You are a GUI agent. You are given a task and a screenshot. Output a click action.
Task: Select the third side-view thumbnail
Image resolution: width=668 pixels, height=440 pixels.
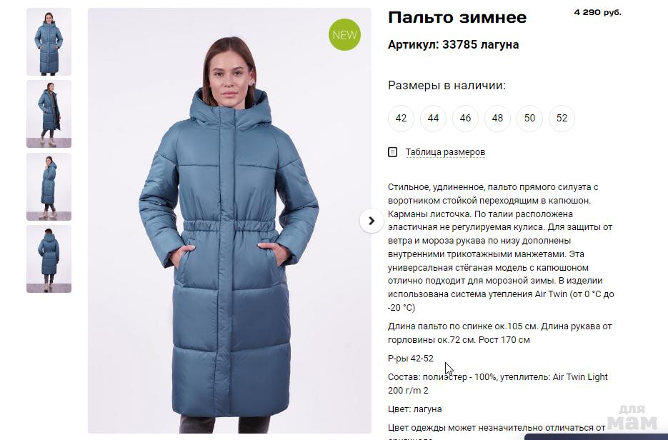point(49,186)
